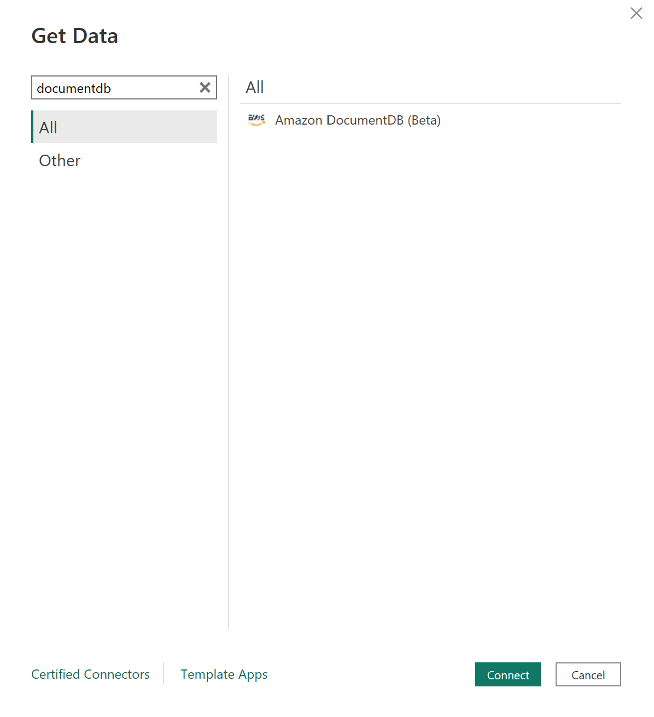Open the Template Apps link
Viewport: 654px width, 717px height.
click(224, 674)
